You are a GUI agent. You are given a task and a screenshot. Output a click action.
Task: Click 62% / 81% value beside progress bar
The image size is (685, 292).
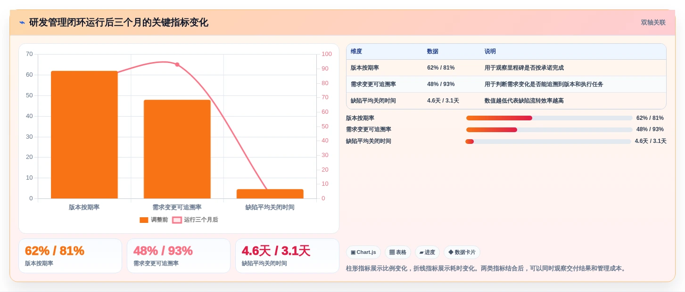tap(650, 118)
